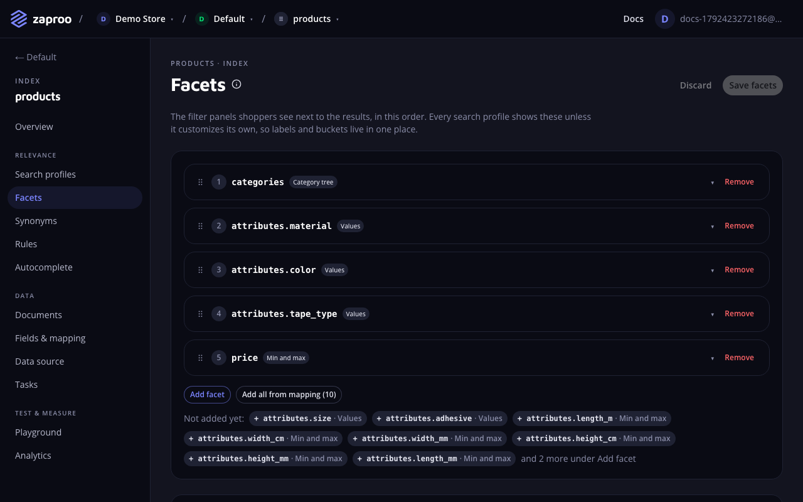Expand the attributes.color facet row

[x=713, y=270]
